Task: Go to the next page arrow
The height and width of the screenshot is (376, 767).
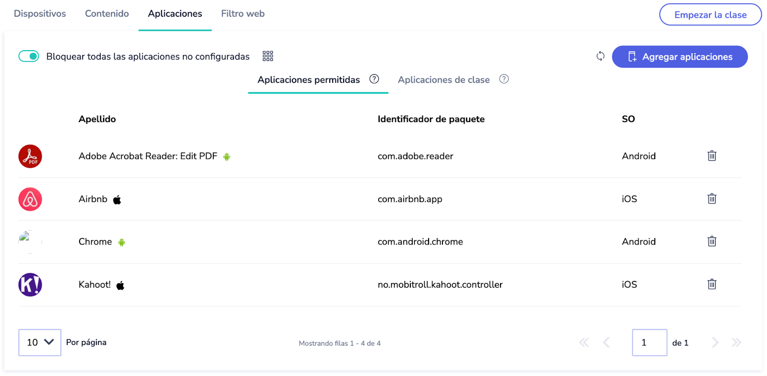Action: (715, 343)
